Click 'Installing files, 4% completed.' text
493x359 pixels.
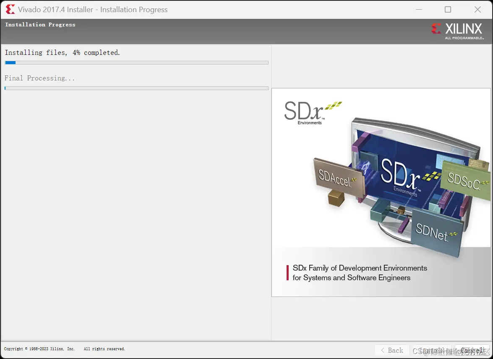point(62,52)
